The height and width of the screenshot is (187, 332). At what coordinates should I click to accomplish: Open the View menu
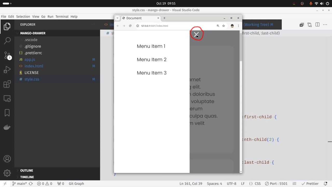[36, 16]
